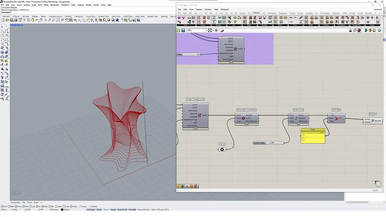Click the Zoom Extents icon in Grasshopper canvas toolbar

tap(210, 30)
